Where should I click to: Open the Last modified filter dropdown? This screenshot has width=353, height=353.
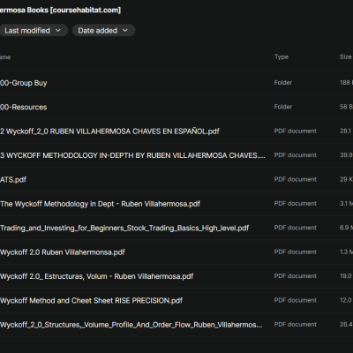pyautogui.click(x=33, y=31)
